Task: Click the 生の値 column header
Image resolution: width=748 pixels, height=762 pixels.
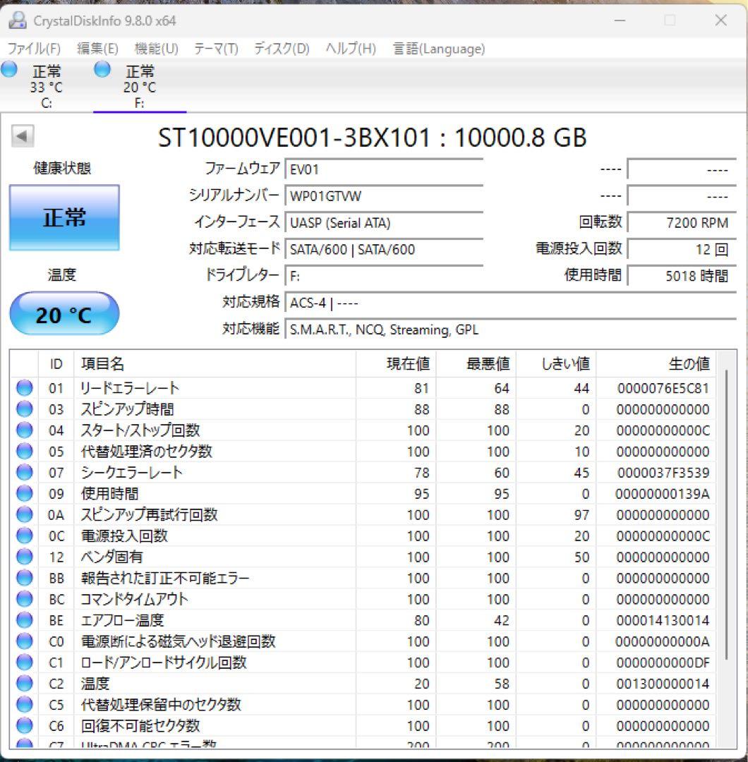Action: [656, 364]
